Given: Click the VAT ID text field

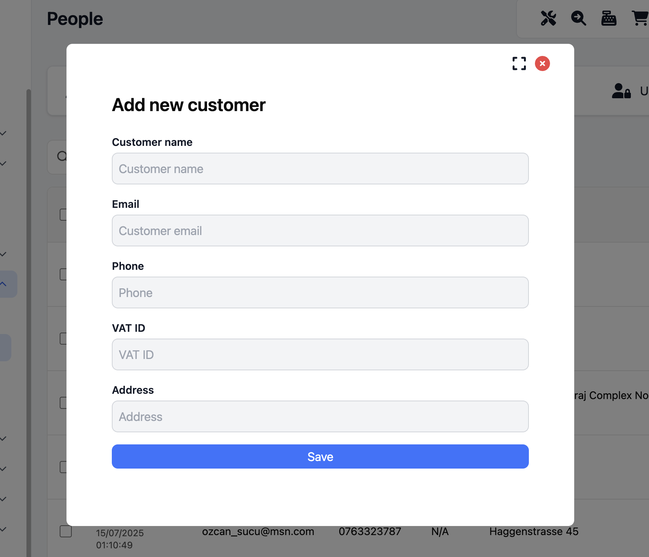Looking at the screenshot, I should [320, 354].
